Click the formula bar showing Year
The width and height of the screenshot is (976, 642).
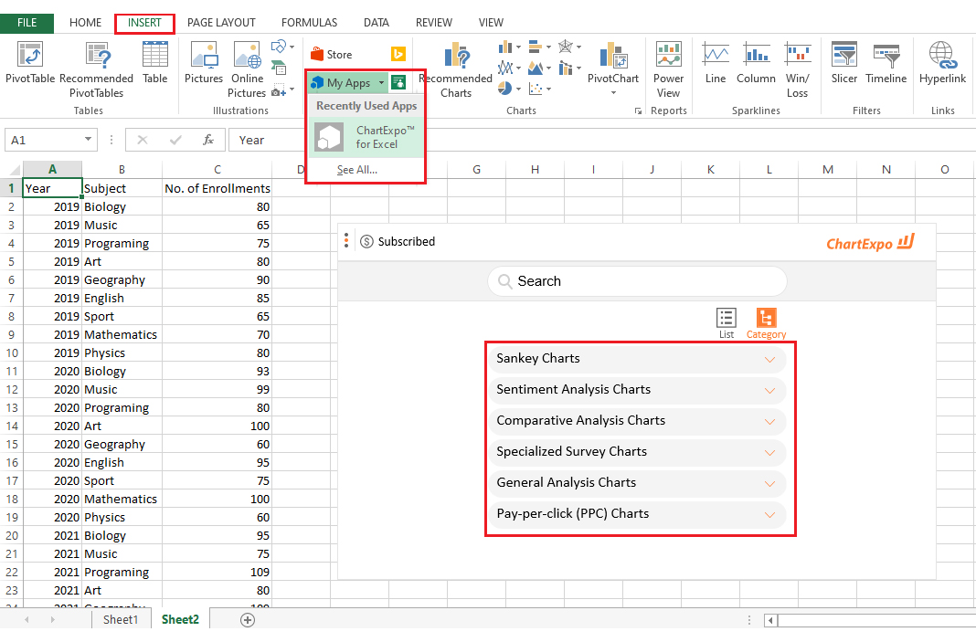click(x=601, y=140)
